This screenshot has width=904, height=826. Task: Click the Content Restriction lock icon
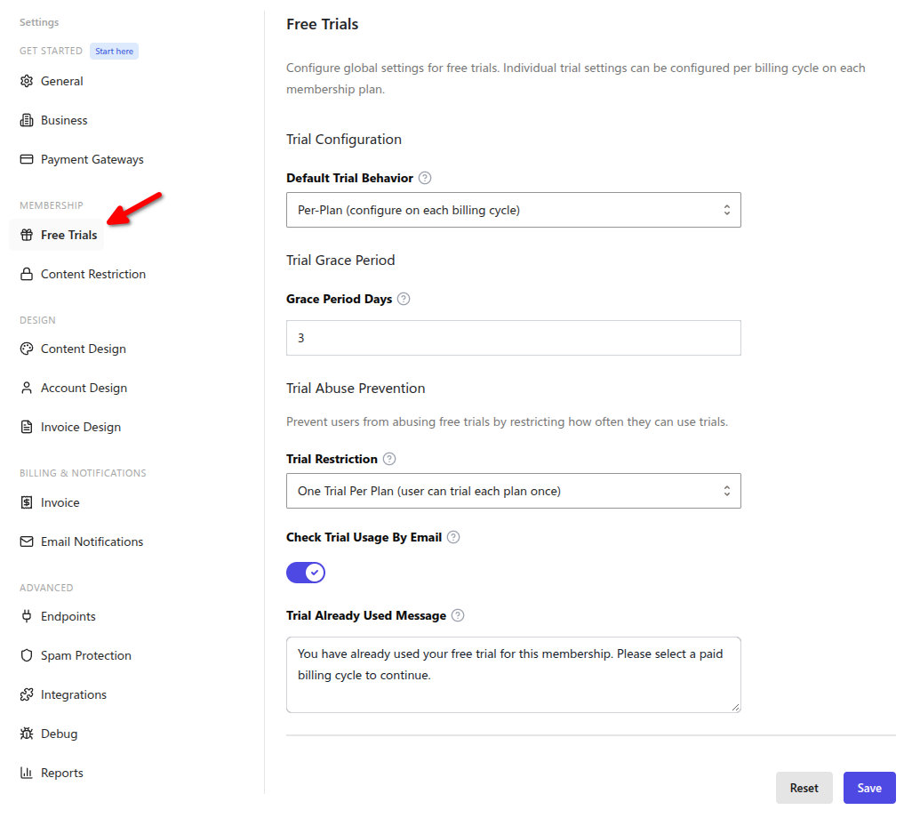[x=27, y=274]
